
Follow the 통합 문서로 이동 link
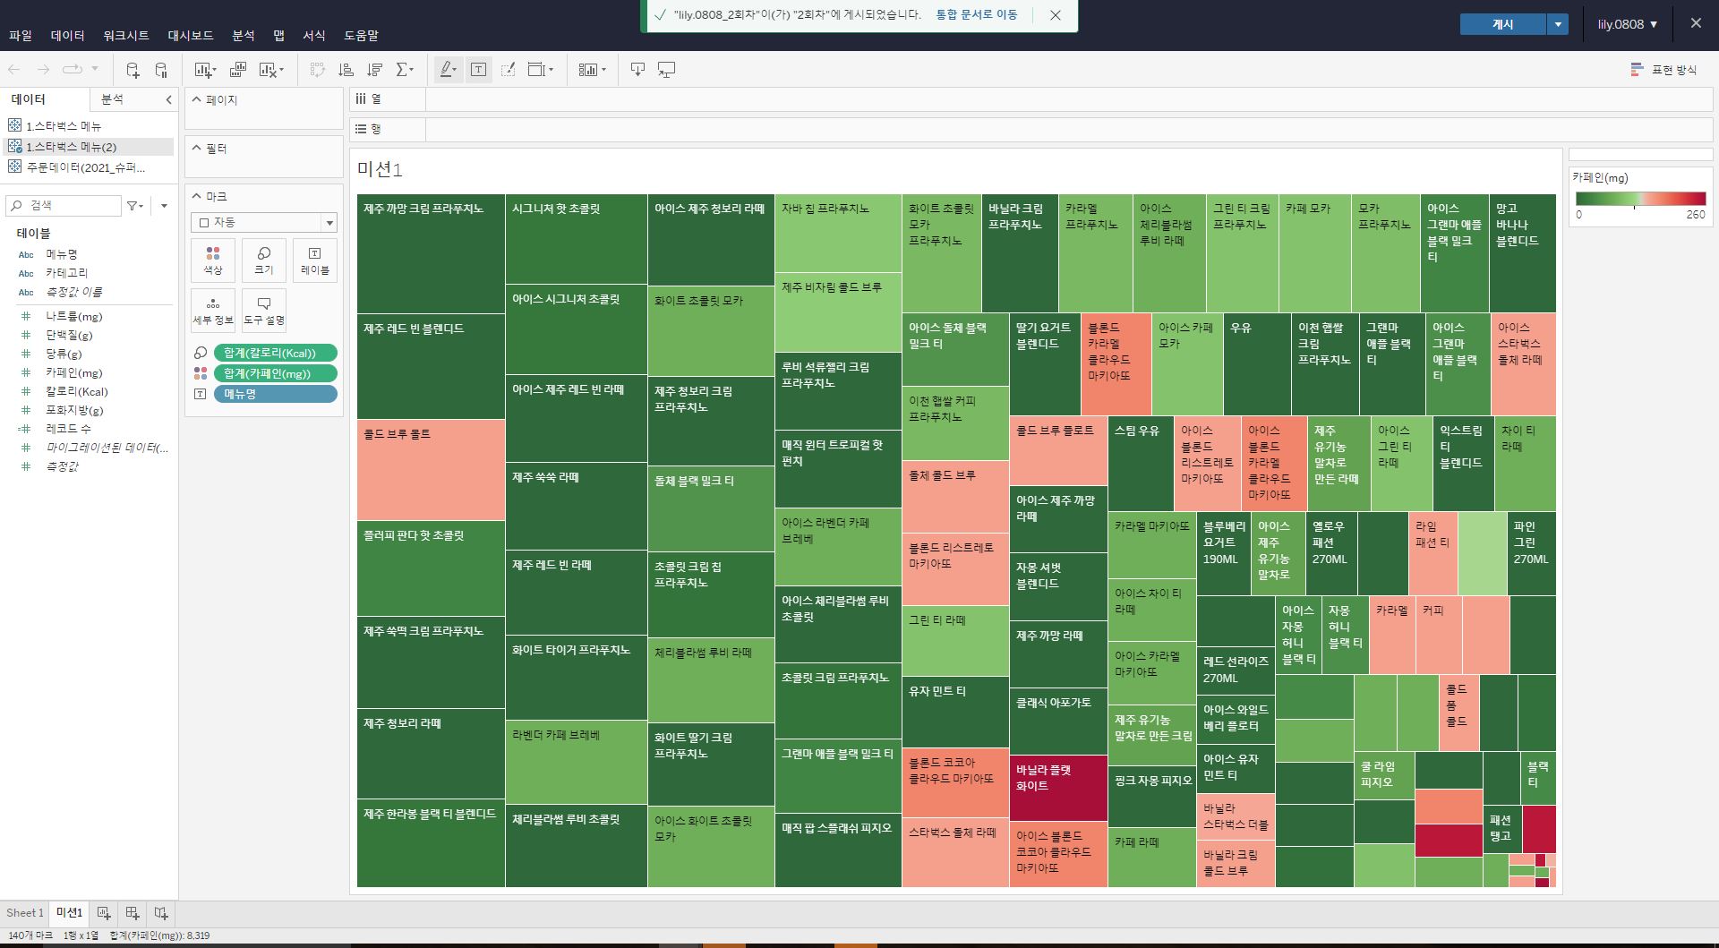[x=976, y=14]
